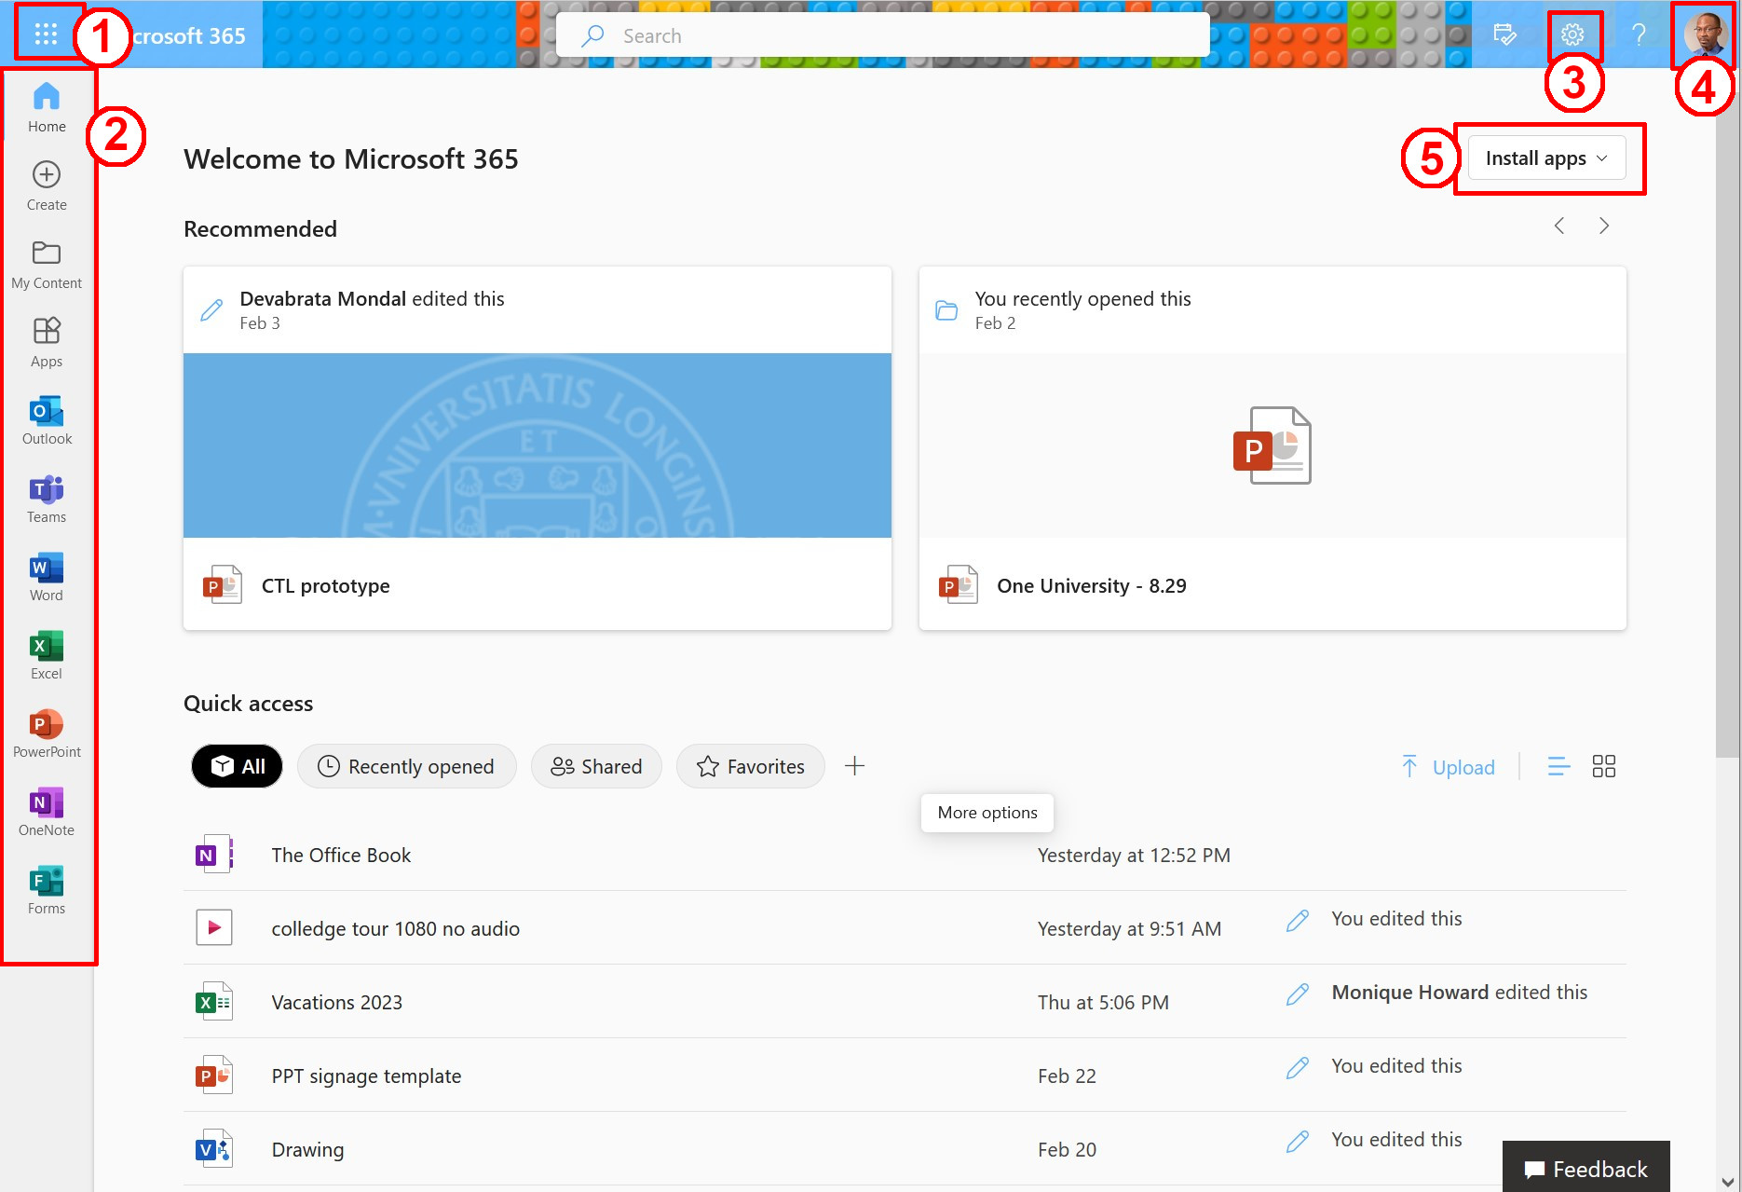This screenshot has height=1192, width=1742.
Task: Open Excel in the sidebar
Action: [x=47, y=655]
